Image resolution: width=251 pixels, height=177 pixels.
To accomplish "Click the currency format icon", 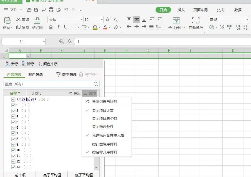I will point(212,27).
